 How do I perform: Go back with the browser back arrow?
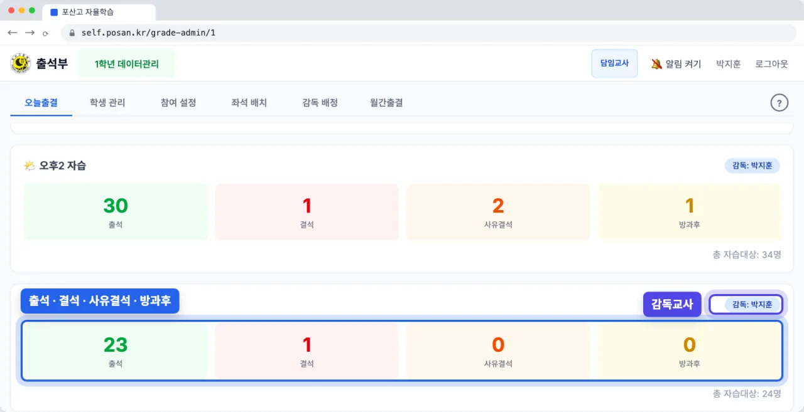(x=13, y=33)
